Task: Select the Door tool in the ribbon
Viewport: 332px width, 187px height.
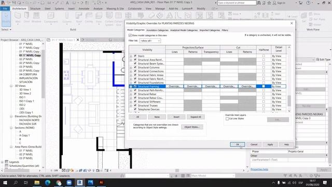Action: pos(26,17)
